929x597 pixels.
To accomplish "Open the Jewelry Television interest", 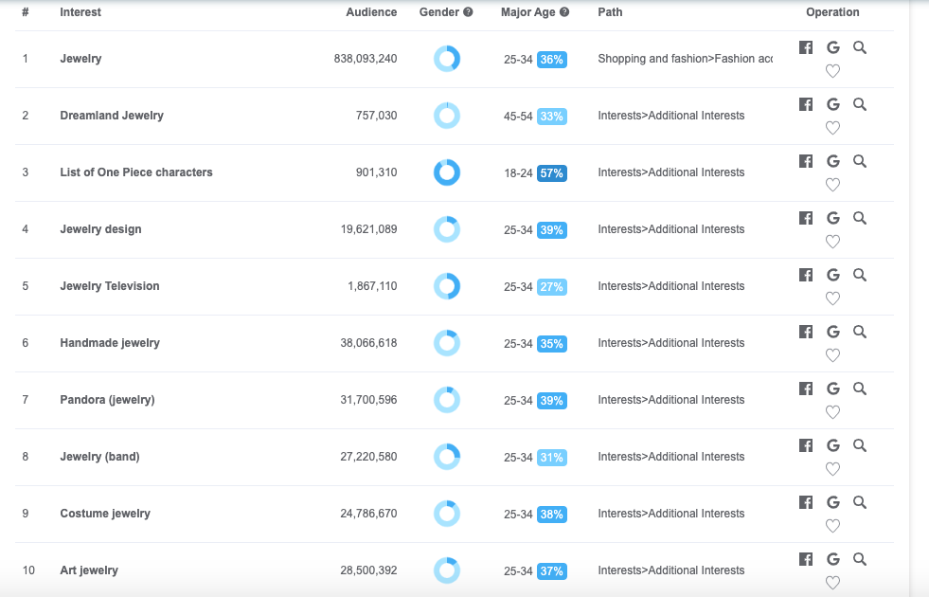I will (110, 286).
